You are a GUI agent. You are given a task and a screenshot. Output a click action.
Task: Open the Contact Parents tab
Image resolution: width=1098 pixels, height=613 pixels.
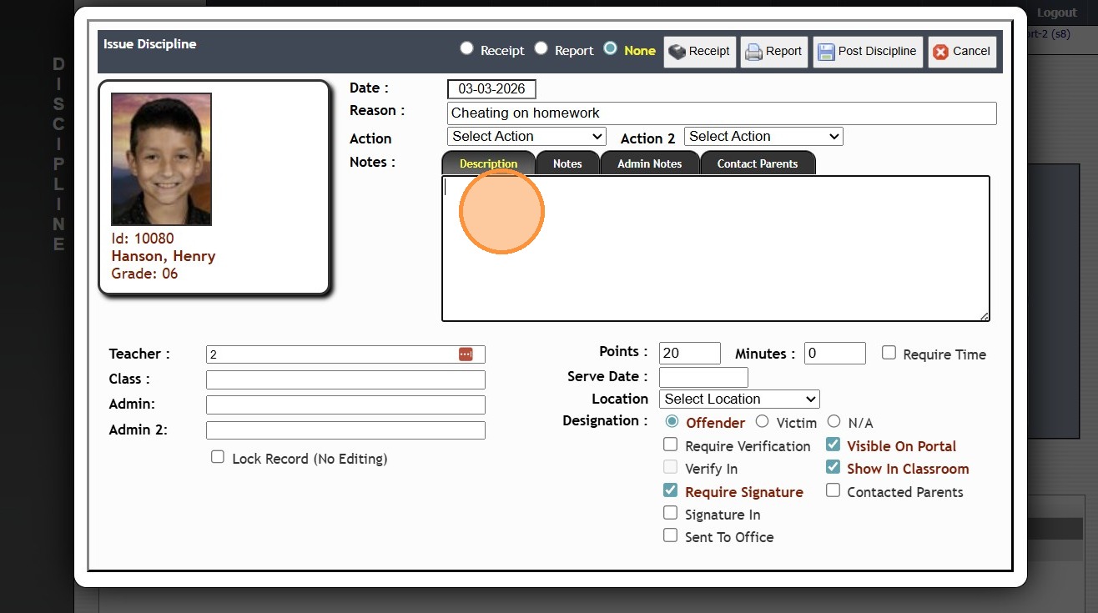click(x=757, y=163)
